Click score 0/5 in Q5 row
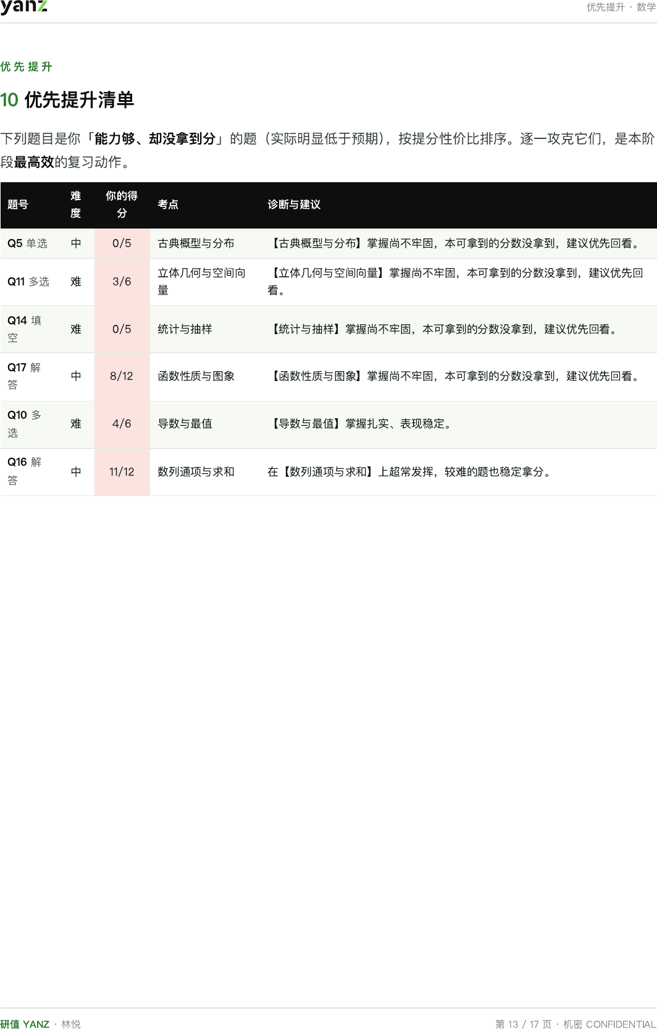This screenshot has width=657, height=1029. coord(122,243)
